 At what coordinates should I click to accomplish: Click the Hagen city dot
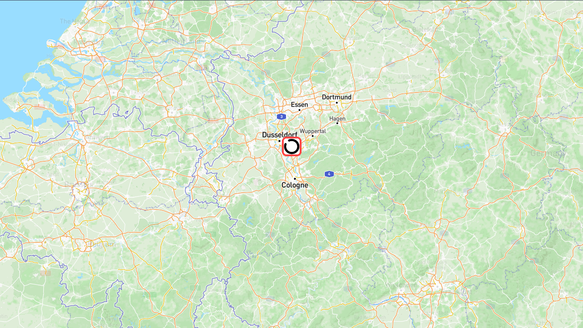click(338, 123)
